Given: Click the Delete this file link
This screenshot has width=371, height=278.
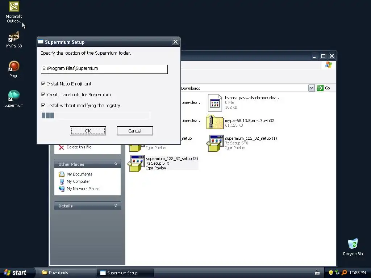Looking at the screenshot, I should [79, 147].
